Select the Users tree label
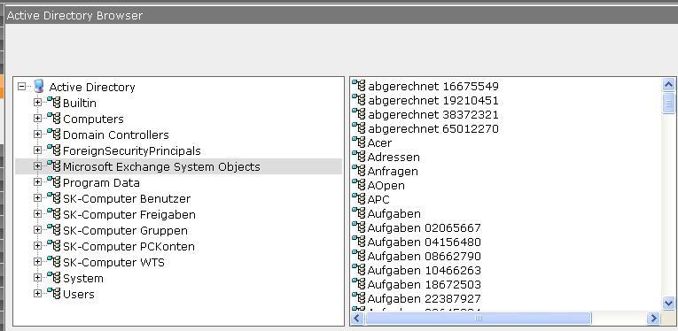Image resolution: width=678 pixels, height=331 pixels. pyautogui.click(x=79, y=295)
